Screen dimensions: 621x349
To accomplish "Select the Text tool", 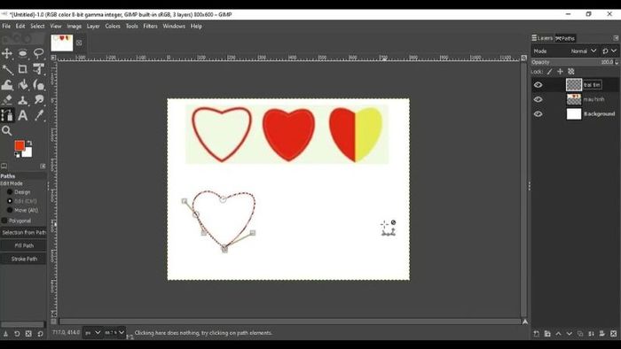I will [22, 115].
